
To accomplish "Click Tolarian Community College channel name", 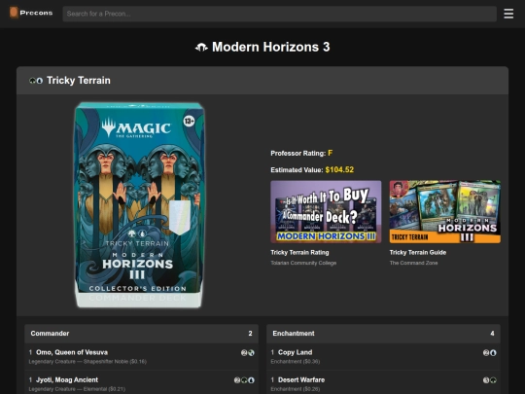I will (303, 263).
